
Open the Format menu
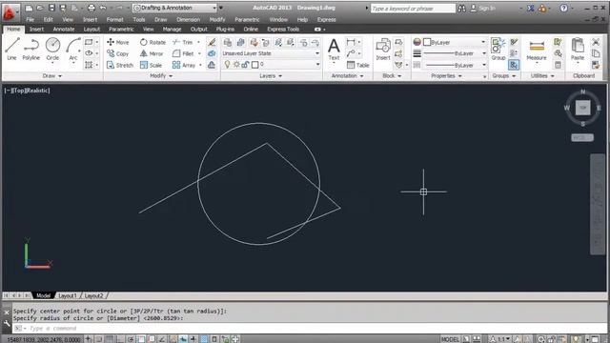[x=114, y=19]
